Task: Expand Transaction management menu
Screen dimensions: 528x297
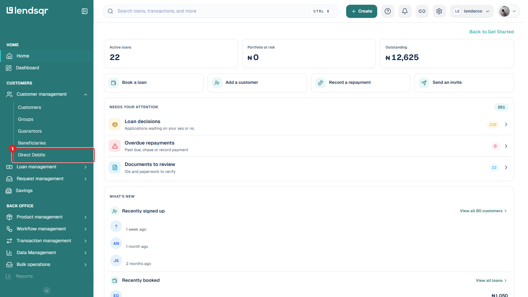Action: [47, 241]
